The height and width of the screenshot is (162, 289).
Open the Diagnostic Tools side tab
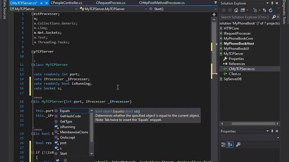[284, 12]
